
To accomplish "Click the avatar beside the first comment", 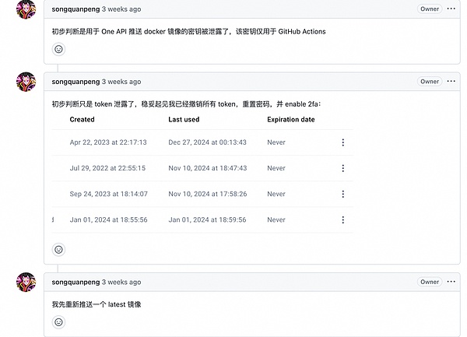I will coord(26,10).
